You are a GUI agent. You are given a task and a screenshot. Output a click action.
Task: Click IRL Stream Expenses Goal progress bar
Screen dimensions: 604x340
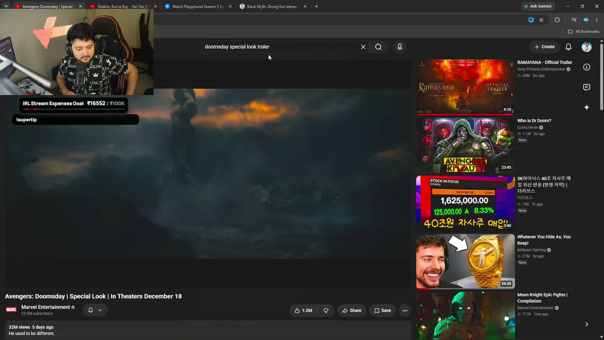(73, 109)
